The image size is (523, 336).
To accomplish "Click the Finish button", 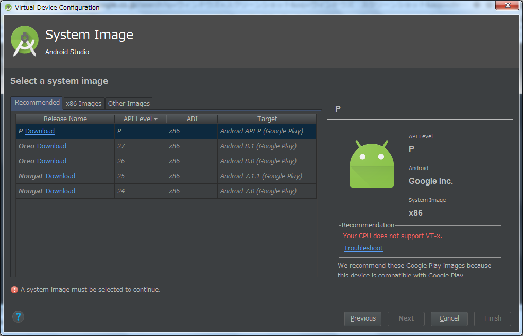I will [x=493, y=318].
